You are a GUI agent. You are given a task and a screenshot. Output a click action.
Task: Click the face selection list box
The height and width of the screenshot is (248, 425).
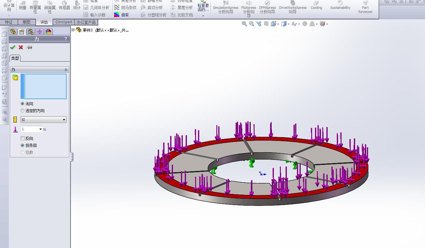[46, 87]
